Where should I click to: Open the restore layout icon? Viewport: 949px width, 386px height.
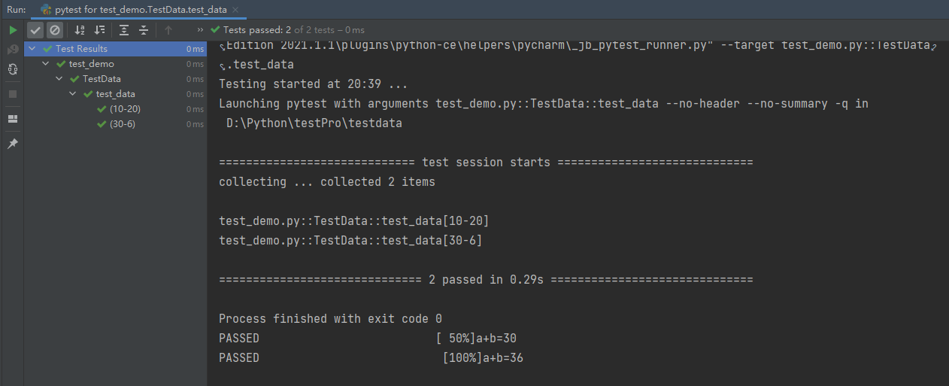tap(13, 119)
